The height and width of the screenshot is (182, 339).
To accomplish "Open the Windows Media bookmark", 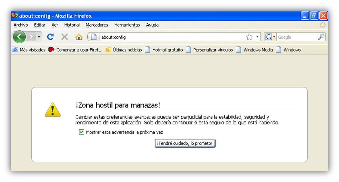I will pyautogui.click(x=254, y=50).
